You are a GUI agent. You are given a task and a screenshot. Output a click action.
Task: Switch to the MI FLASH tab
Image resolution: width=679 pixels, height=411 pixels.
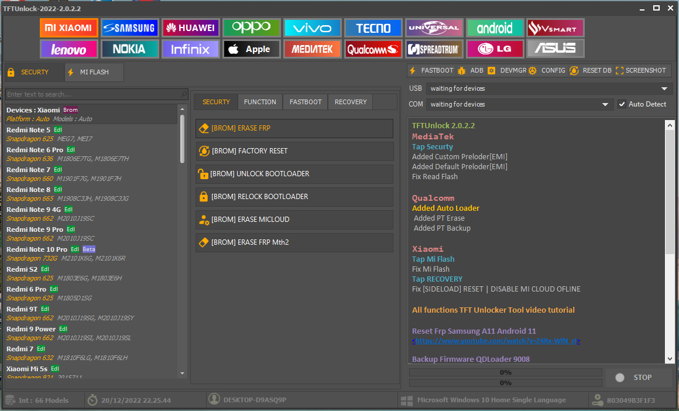point(94,72)
